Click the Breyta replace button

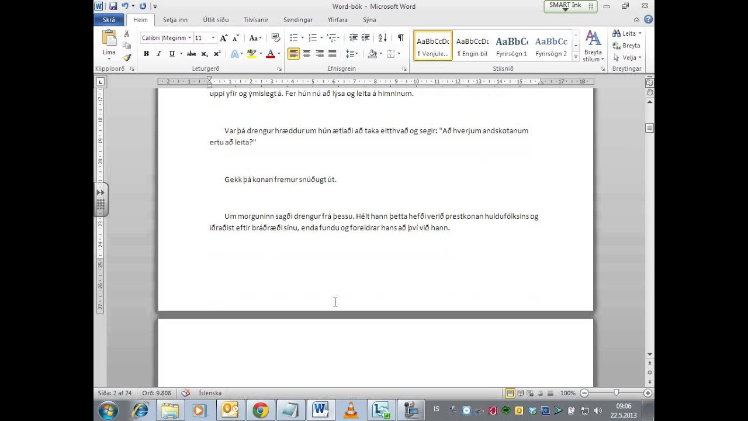626,46
